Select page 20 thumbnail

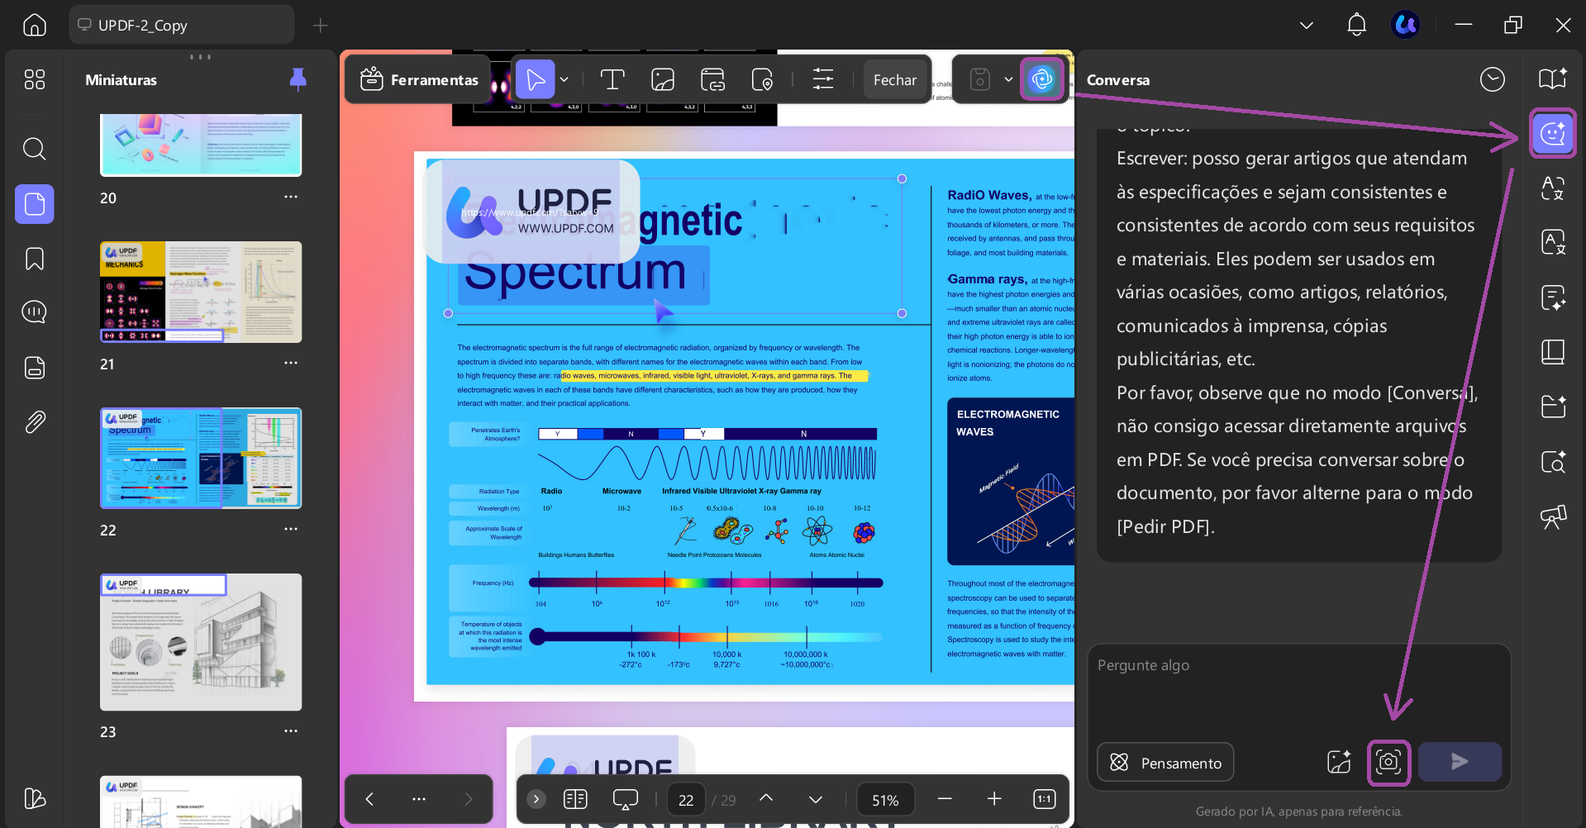(x=201, y=145)
